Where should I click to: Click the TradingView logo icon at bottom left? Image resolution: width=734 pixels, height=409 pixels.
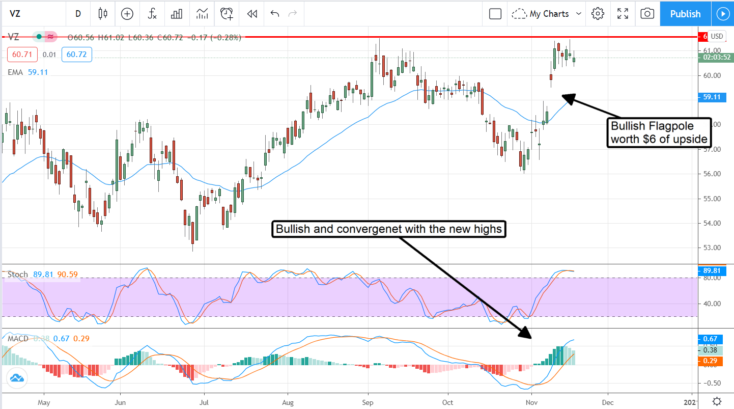point(16,378)
